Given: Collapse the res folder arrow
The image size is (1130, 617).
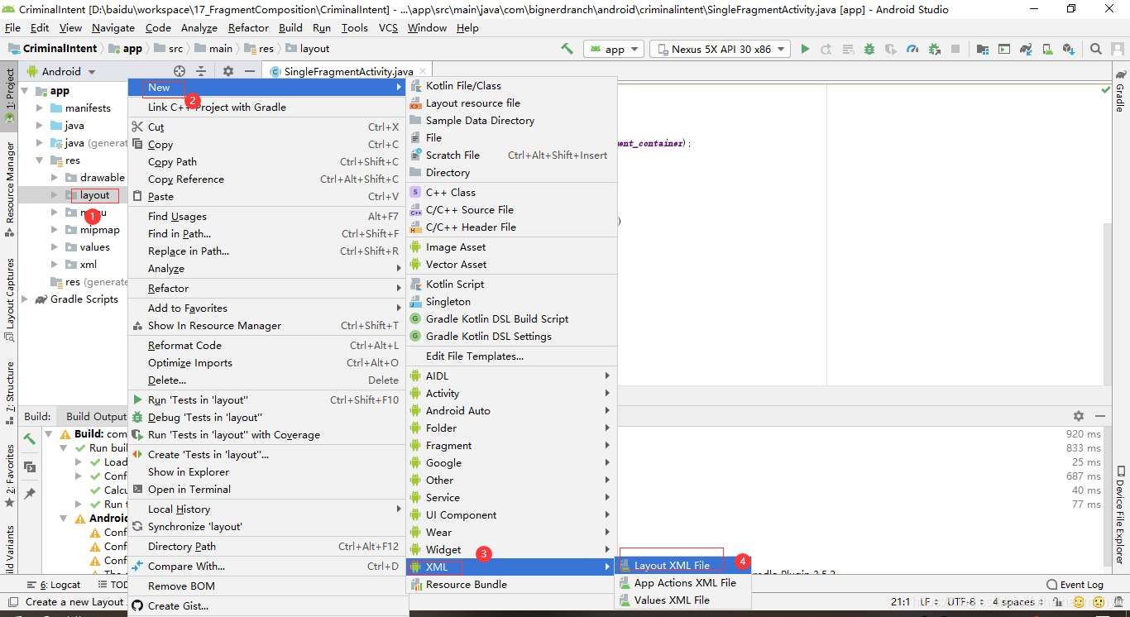Looking at the screenshot, I should point(40,160).
